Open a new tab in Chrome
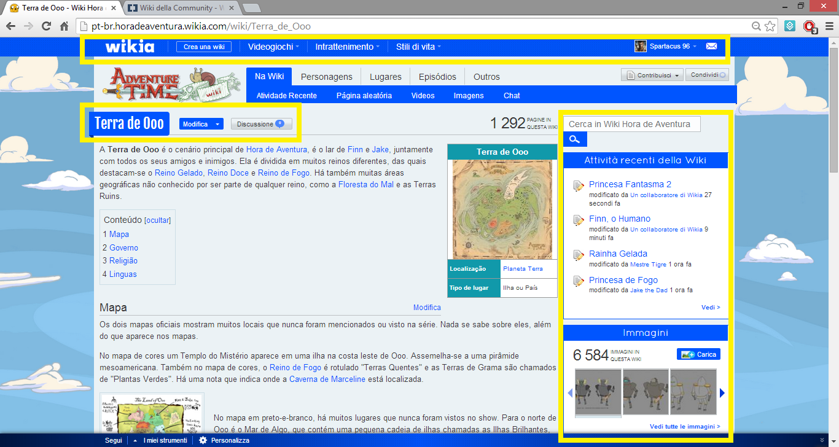The width and height of the screenshot is (839, 447). coord(251,8)
